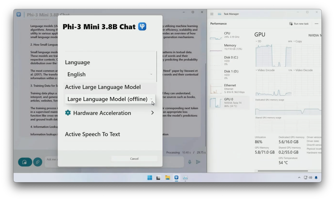Click the new chat icon button
The width and height of the screenshot is (335, 200).
click(25, 162)
